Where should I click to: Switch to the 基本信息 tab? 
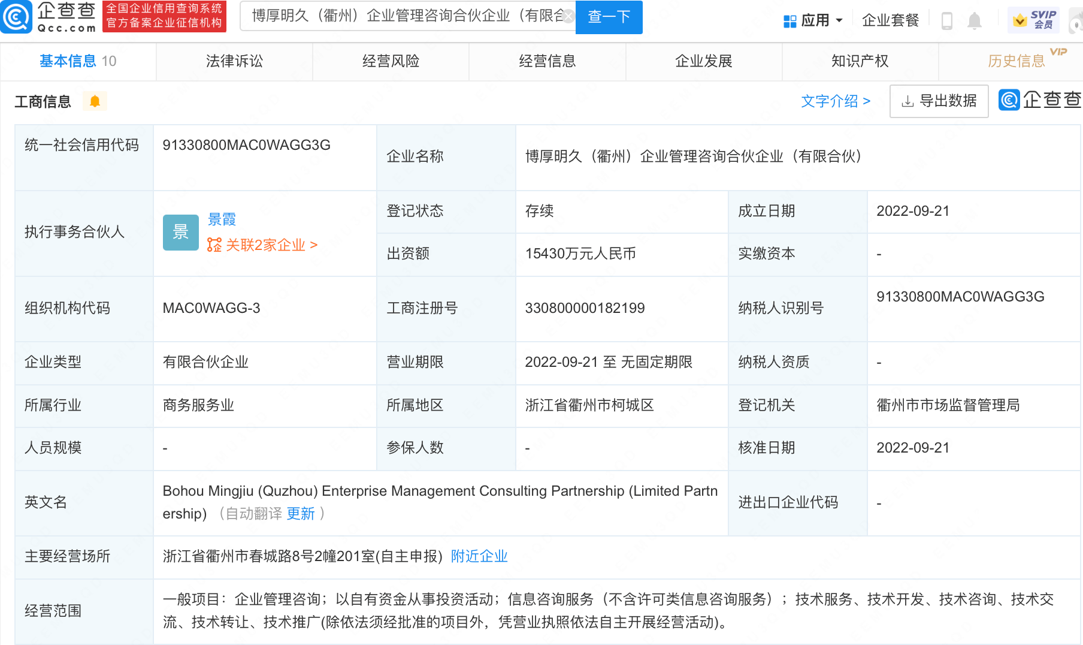[x=78, y=61]
